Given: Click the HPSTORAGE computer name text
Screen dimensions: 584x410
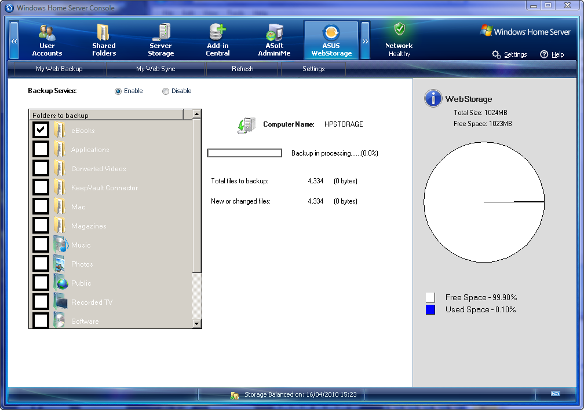Looking at the screenshot, I should point(344,124).
